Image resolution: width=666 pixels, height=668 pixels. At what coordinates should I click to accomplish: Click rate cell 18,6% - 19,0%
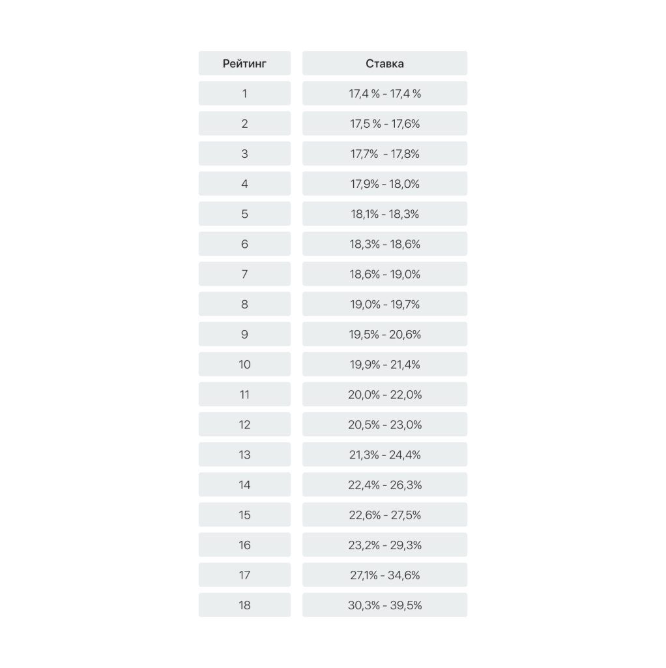[x=384, y=274]
